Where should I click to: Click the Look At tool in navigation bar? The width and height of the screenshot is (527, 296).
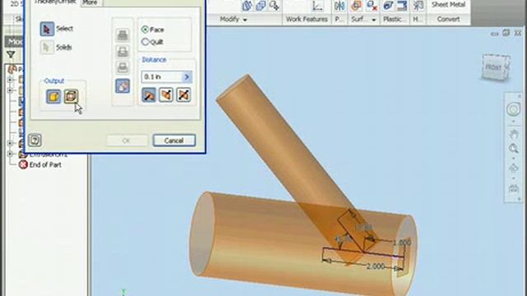pos(513,188)
